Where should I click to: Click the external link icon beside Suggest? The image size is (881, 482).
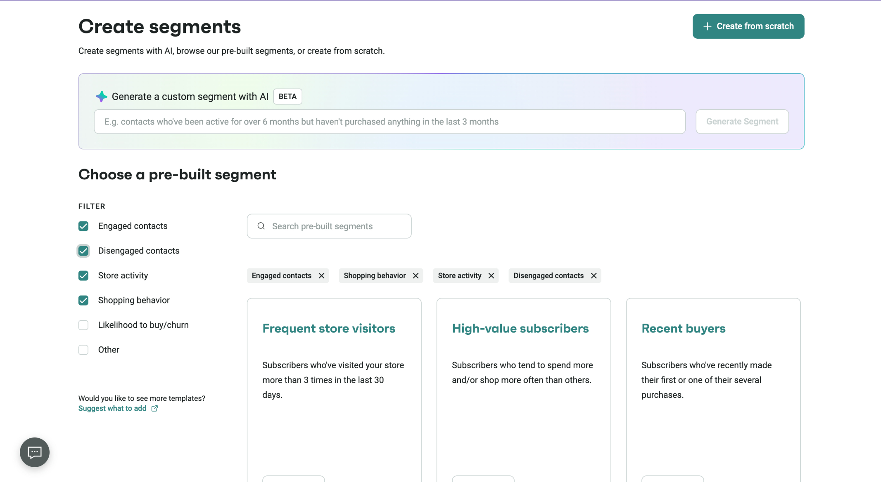click(154, 408)
